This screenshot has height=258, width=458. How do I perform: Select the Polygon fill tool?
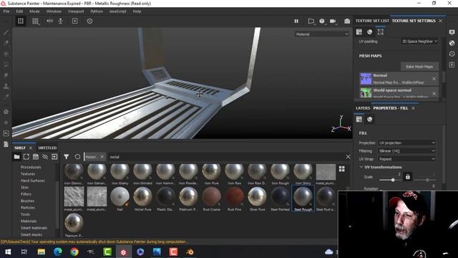pos(6,64)
